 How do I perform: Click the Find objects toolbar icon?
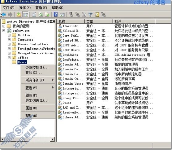point(97,15)
